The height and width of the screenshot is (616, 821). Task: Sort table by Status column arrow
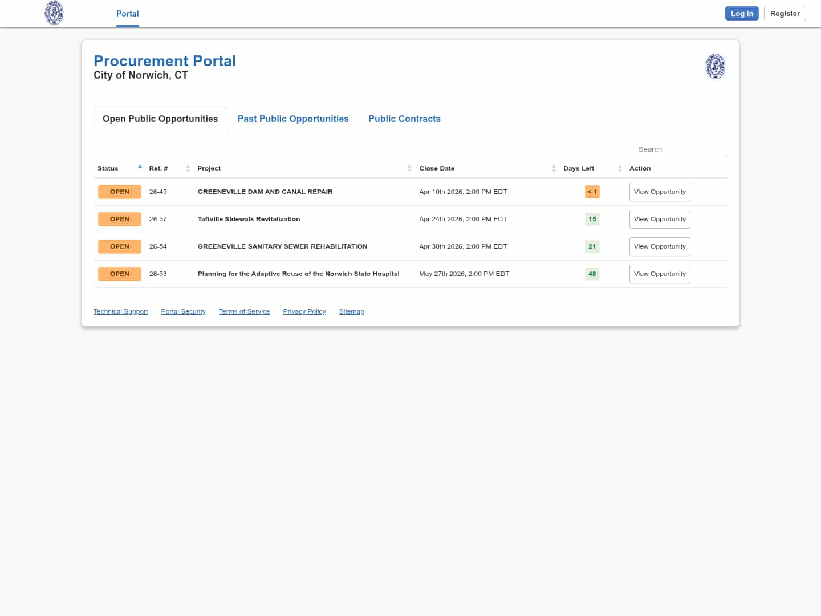pyautogui.click(x=140, y=167)
